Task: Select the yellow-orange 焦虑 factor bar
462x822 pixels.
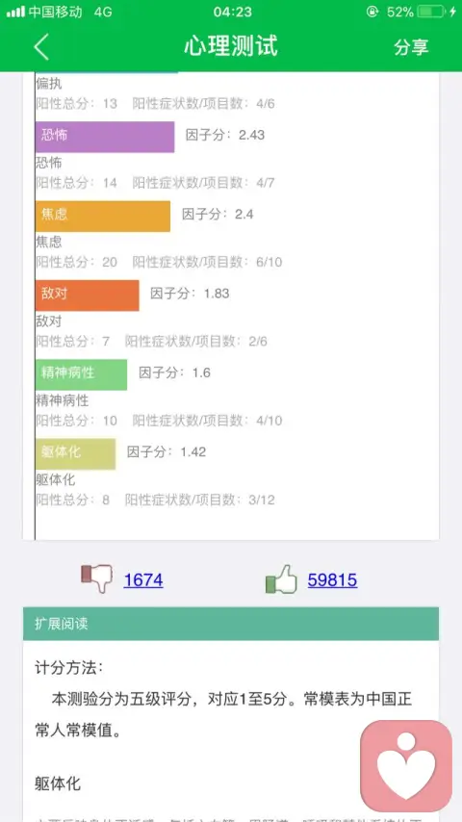Action: pyautogui.click(x=103, y=216)
